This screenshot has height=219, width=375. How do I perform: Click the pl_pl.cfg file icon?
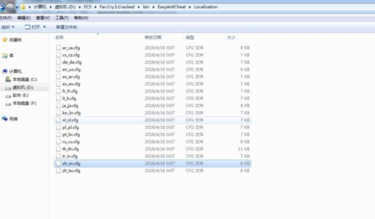[58, 127]
